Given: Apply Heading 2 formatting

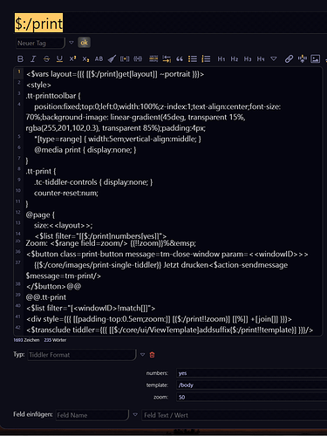Looking at the screenshot, I should click(x=235, y=59).
